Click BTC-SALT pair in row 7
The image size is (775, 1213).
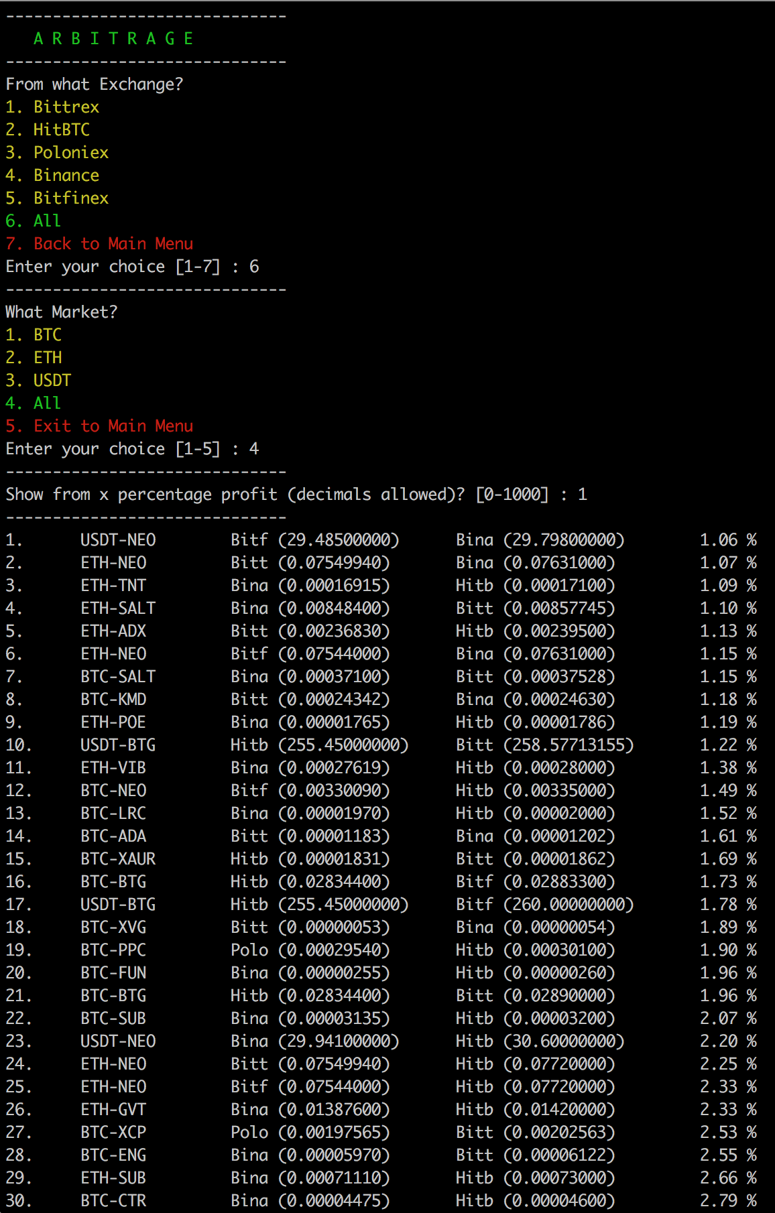tap(118, 677)
